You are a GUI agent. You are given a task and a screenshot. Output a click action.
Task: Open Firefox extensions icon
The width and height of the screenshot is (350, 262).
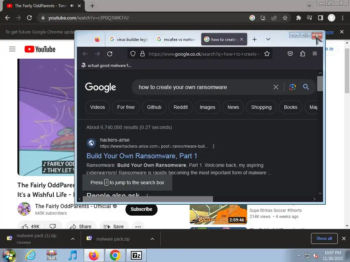302,54
